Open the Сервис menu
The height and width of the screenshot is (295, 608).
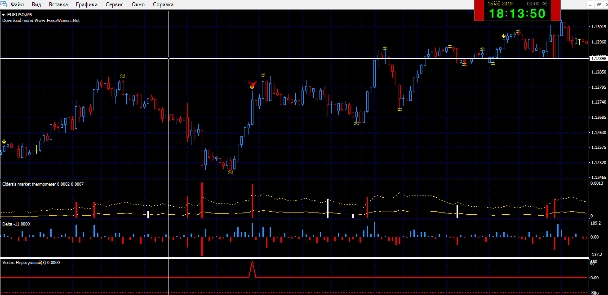coord(115,4)
